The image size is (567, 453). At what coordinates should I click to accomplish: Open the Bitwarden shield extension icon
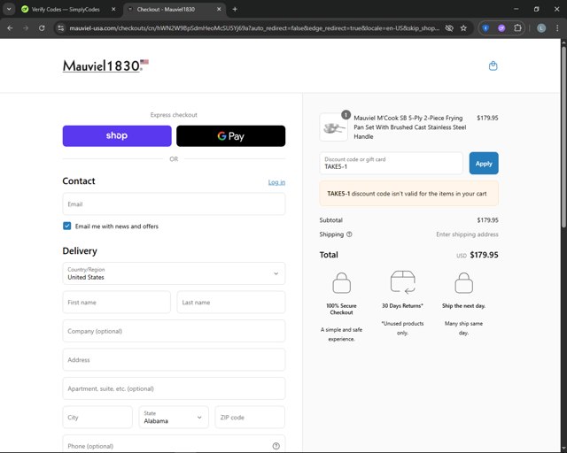tap(485, 28)
